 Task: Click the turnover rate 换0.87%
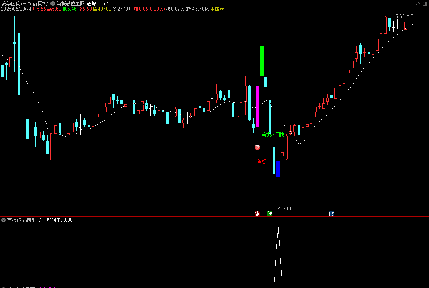(x=175, y=9)
